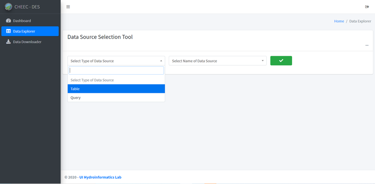The height and width of the screenshot is (184, 375).
Task: Open the UI Hydroinformatics Lab footer link
Action: pos(100,177)
